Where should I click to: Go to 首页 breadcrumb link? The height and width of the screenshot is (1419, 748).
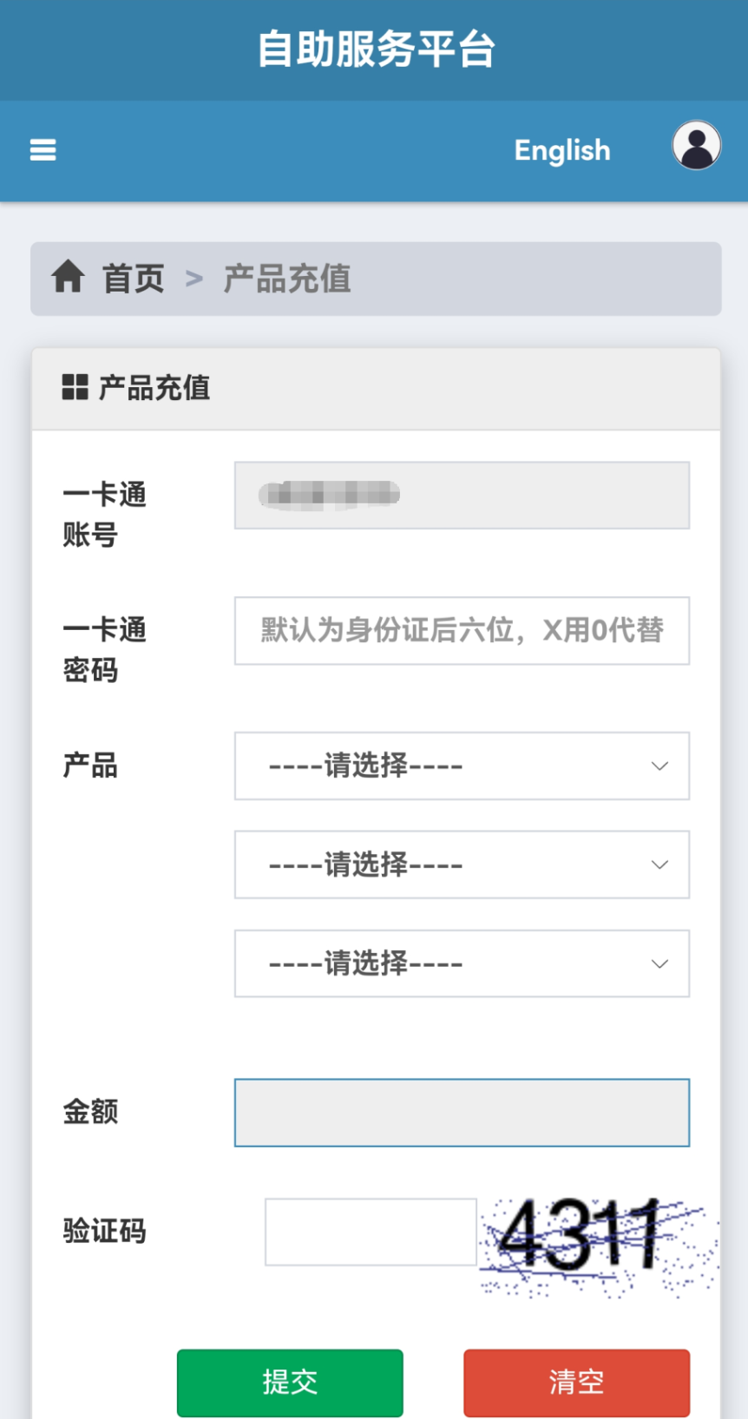pos(134,279)
